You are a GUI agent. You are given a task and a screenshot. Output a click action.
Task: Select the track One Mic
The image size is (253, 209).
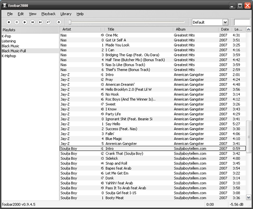click(x=153, y=35)
